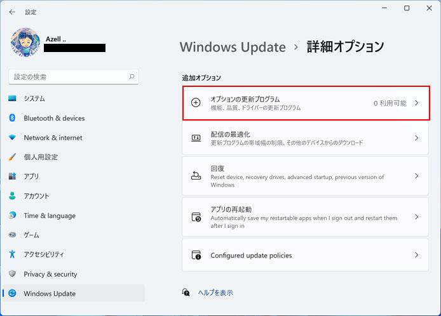Open アプリ in sidebar
This screenshot has height=316, width=441.
74,176
